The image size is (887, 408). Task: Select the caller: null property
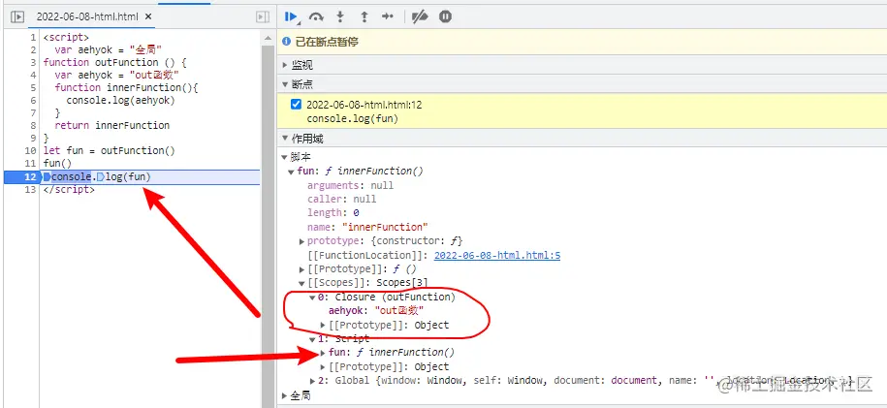[341, 200]
